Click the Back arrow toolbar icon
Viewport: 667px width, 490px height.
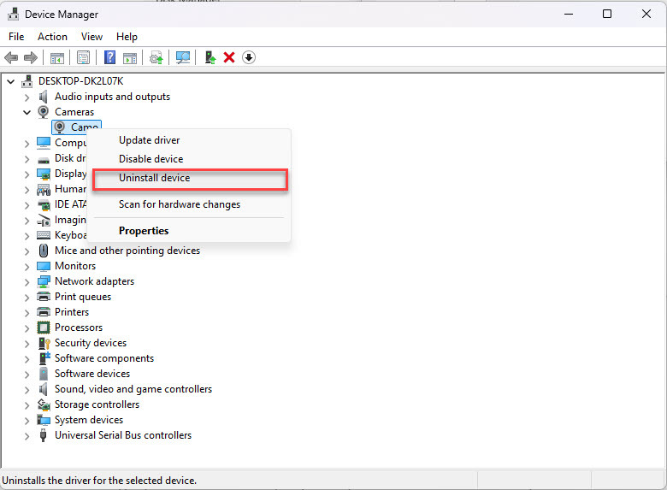click(x=11, y=57)
